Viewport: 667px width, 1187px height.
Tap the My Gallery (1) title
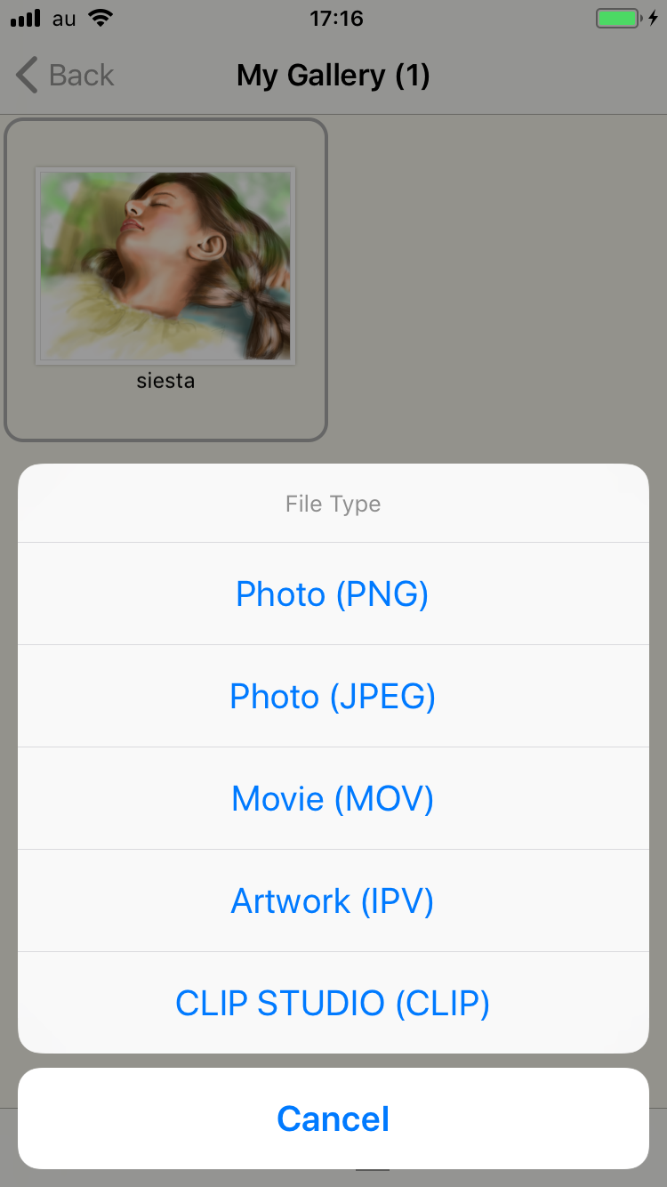333,76
